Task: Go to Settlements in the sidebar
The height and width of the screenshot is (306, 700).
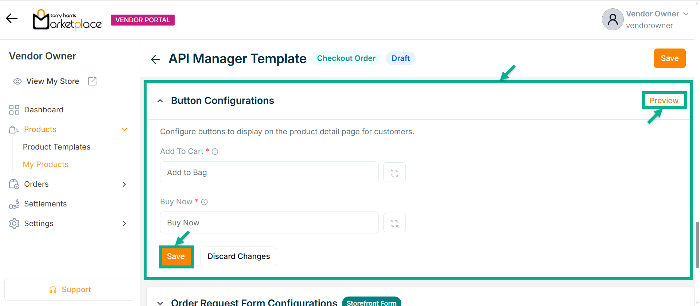Action: (x=45, y=204)
